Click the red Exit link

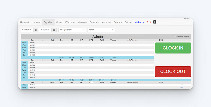pos(149,22)
